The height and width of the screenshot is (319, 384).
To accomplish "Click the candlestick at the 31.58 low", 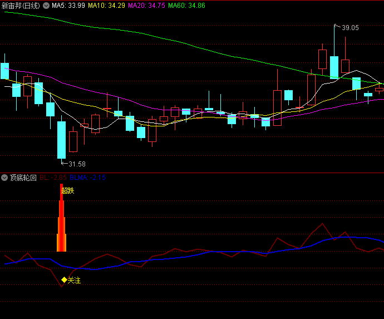I will pyautogui.click(x=61, y=140).
